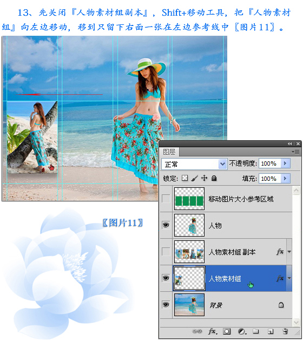Expand effects of 人物素材组 layer
Viewport: 303px width, 340px height.
[x=289, y=278]
